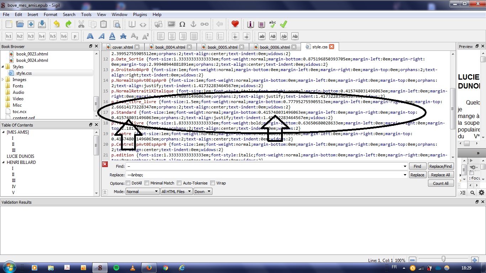Click the Count All button
Image resolution: width=486 pixels, height=273 pixels.
[440, 183]
